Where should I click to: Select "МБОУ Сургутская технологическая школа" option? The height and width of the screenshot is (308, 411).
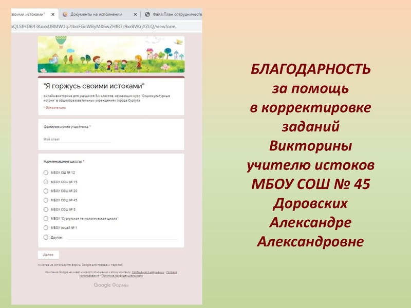[45, 218]
